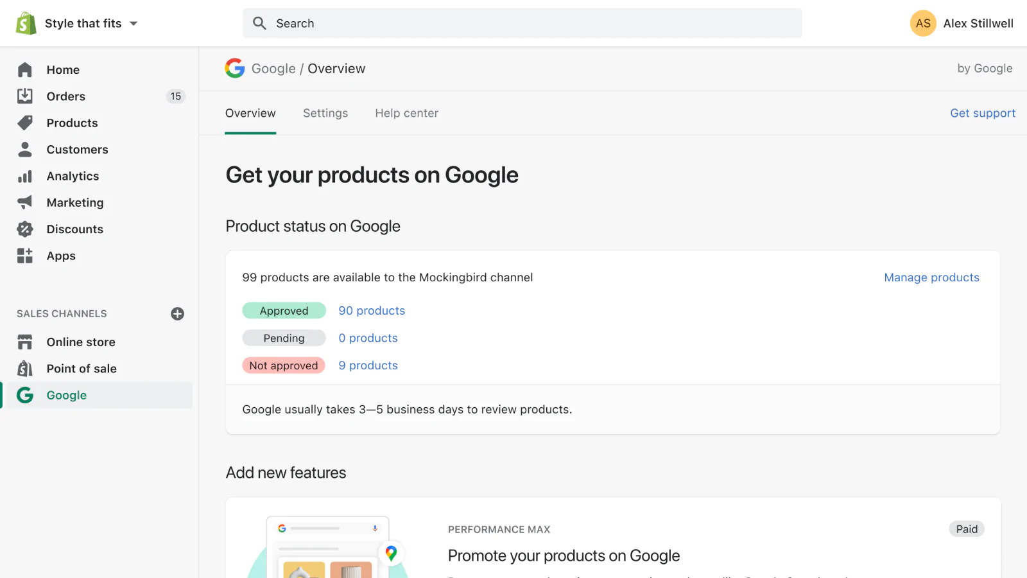Screen dimensions: 1027x578
Task: Click Promote your products on Google heading
Action: pos(564,556)
